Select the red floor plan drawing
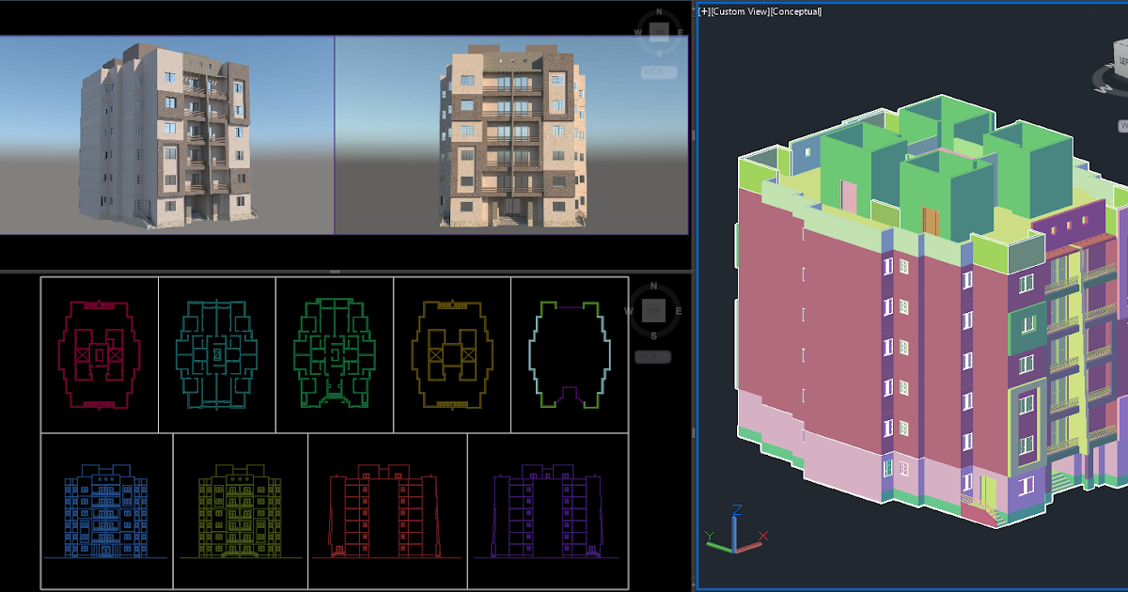The width and height of the screenshot is (1128, 592). (99, 352)
